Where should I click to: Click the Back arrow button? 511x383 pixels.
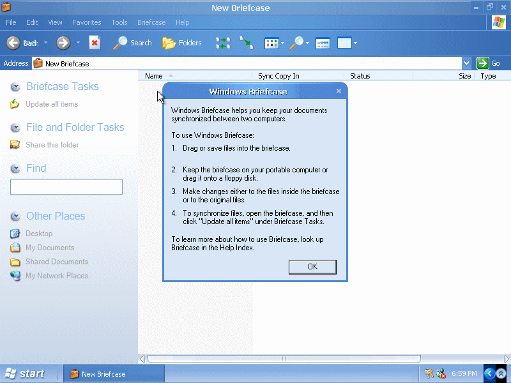click(x=13, y=43)
